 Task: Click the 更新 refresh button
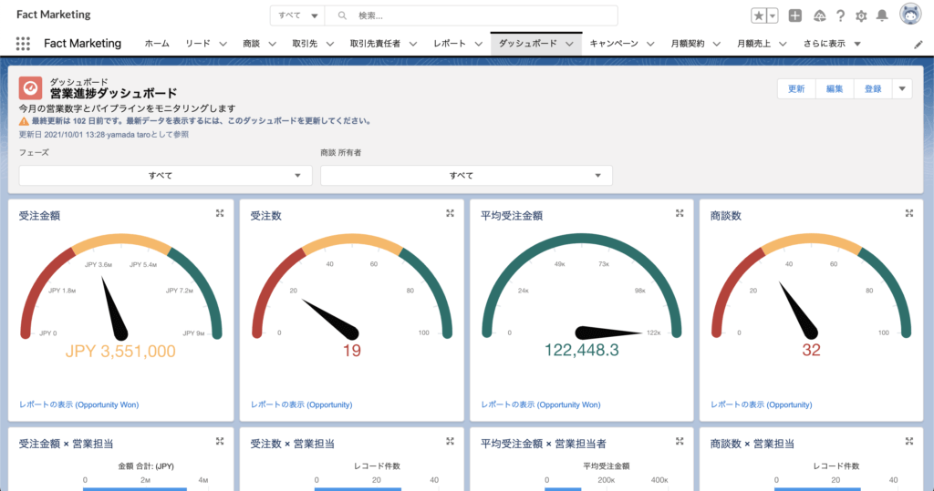click(x=796, y=88)
